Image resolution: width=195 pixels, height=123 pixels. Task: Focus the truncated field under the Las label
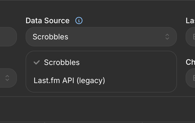[x=190, y=37]
